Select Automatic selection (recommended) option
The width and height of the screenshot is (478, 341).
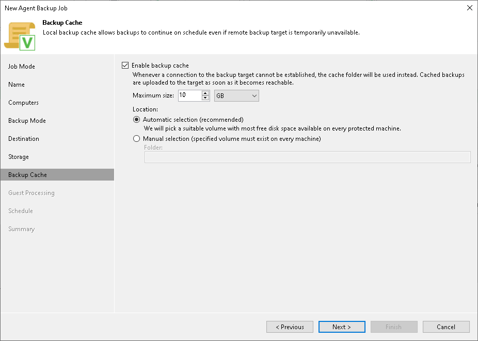(136, 119)
